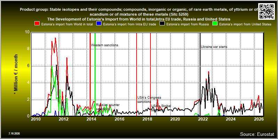This screenshot has height=139, width=278.
Task: Click the gray vertical Ukraine war marker line
Action: [x=200, y=74]
